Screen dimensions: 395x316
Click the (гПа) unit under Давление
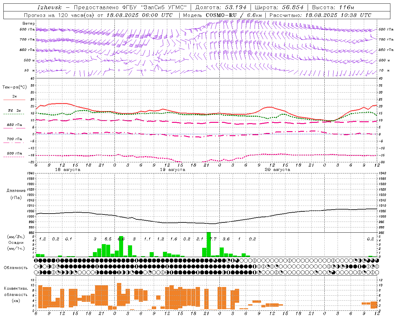pos(16,197)
